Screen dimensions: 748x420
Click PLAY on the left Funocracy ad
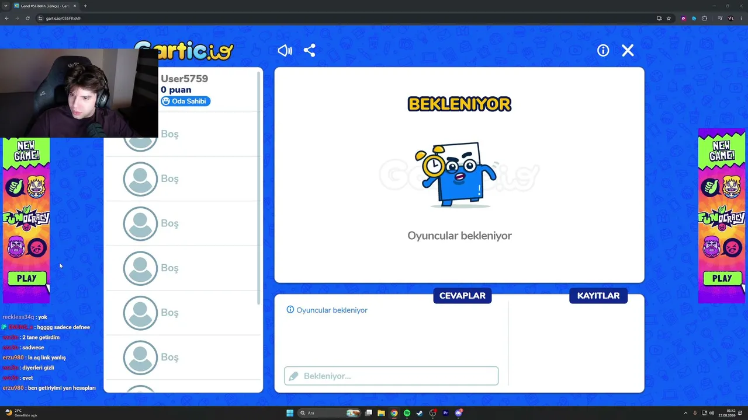click(26, 278)
